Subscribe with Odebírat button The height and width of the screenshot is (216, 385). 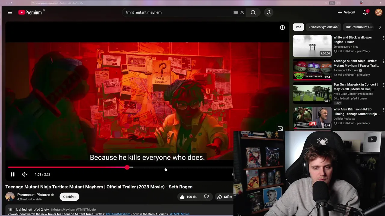(x=69, y=197)
